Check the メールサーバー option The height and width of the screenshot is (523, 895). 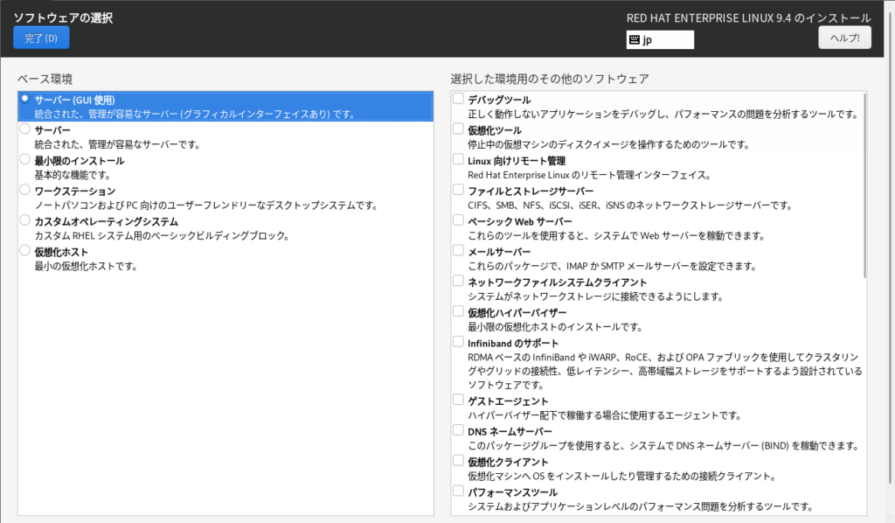point(458,251)
